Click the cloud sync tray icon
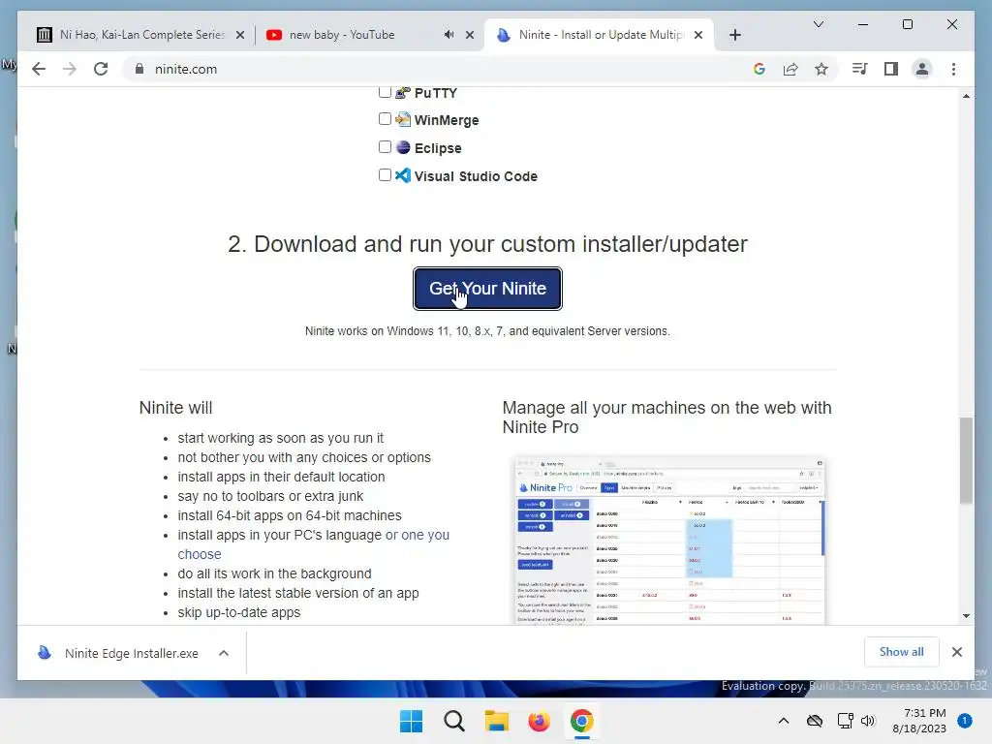 click(x=815, y=721)
